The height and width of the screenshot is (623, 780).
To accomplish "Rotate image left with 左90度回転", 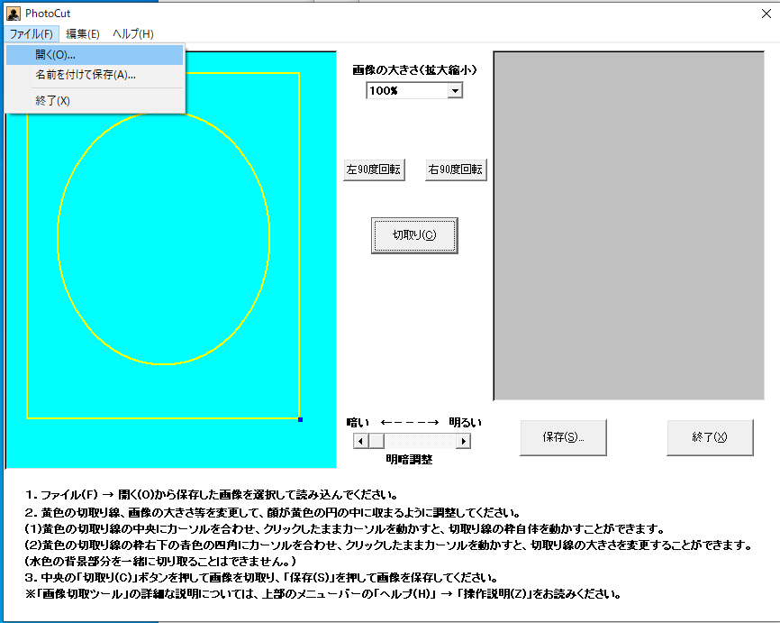I will pos(374,169).
